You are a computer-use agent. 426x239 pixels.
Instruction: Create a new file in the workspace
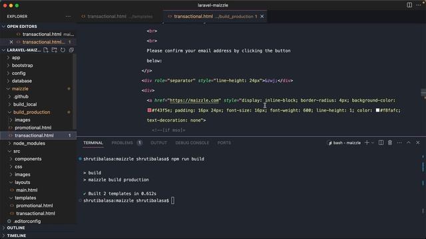coord(46,50)
